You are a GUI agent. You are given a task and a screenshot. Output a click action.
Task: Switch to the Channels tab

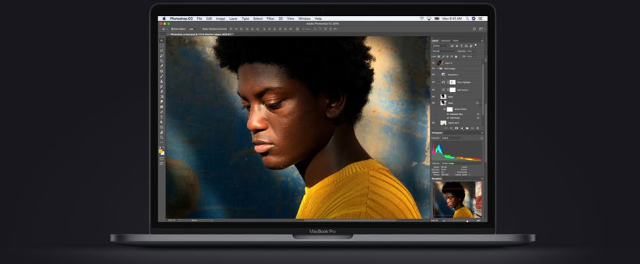(445, 41)
